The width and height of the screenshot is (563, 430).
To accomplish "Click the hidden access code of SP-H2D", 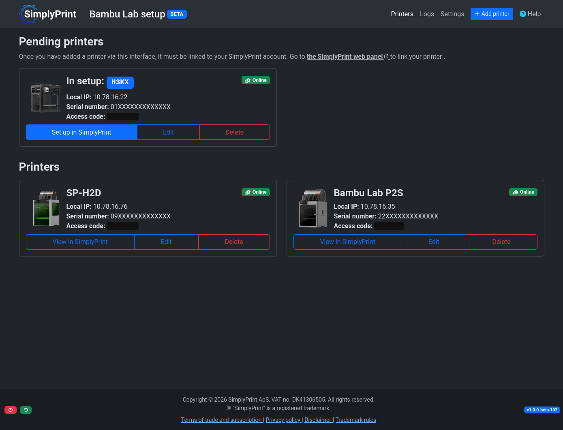I will [122, 226].
